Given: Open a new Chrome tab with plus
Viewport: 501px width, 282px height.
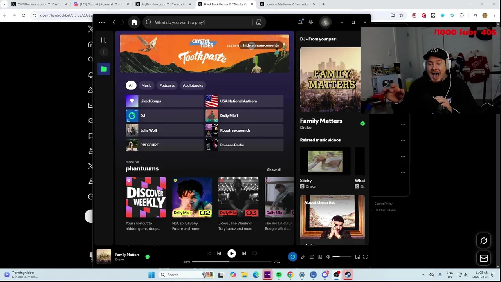Looking at the screenshot, I should point(323,4).
